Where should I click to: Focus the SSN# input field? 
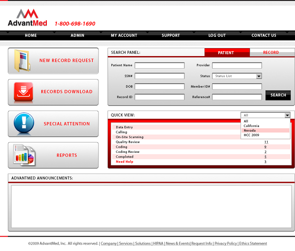(x=160, y=76)
